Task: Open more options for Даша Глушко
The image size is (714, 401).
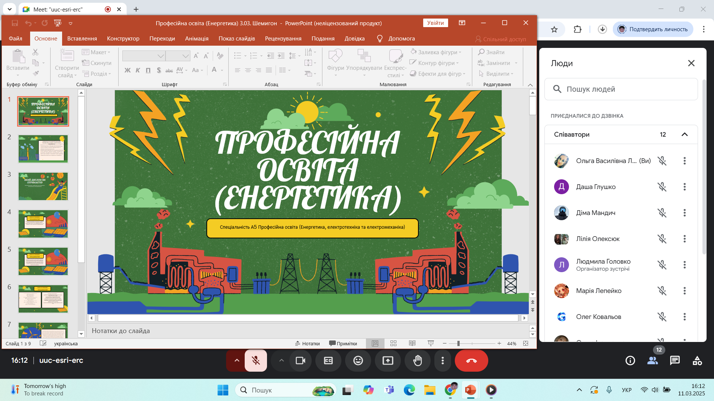Action: click(685, 187)
